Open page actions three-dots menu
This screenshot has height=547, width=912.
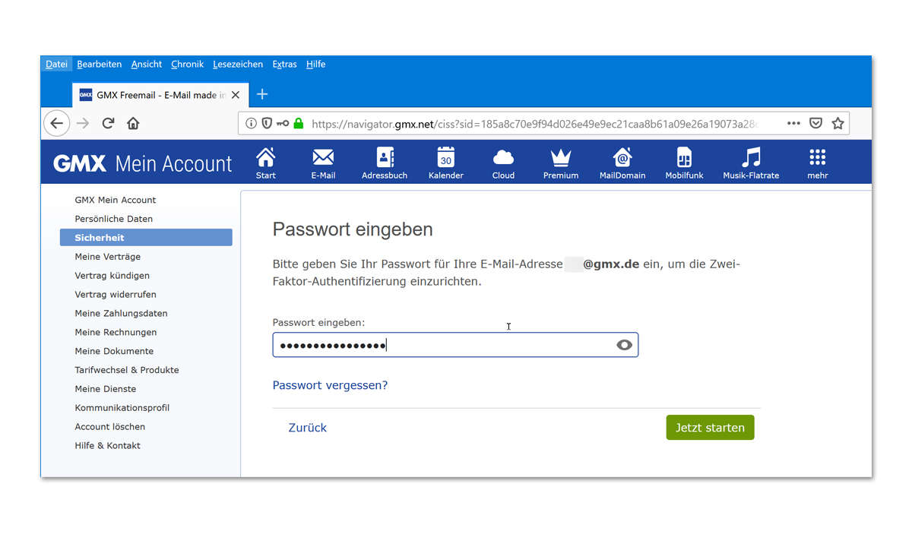click(x=793, y=123)
